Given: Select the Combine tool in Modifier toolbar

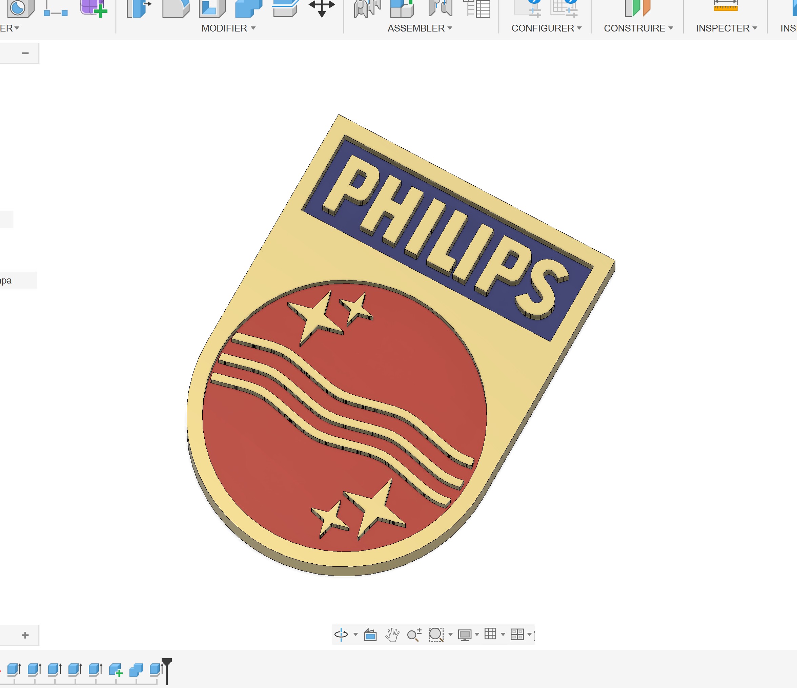Looking at the screenshot, I should click(x=248, y=8).
